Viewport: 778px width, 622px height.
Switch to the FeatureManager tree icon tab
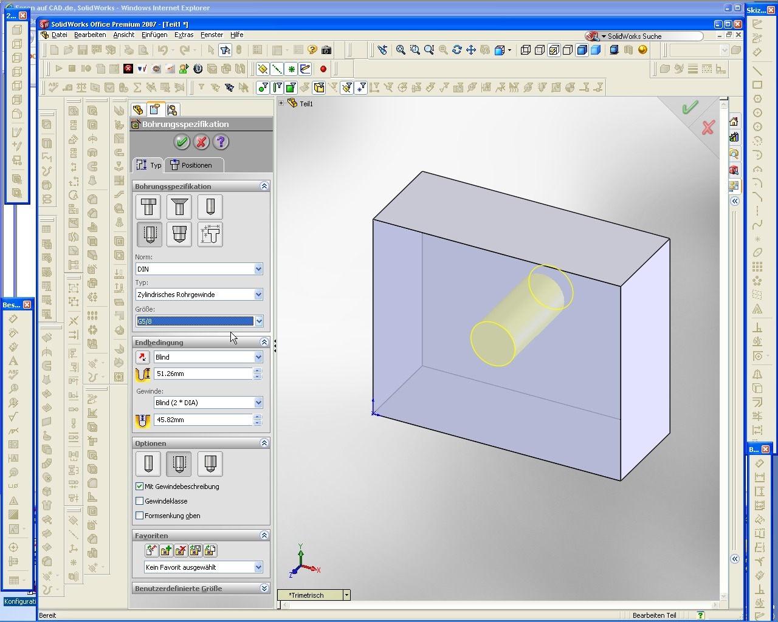click(138, 109)
